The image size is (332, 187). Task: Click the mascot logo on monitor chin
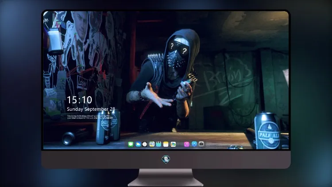point(166,159)
